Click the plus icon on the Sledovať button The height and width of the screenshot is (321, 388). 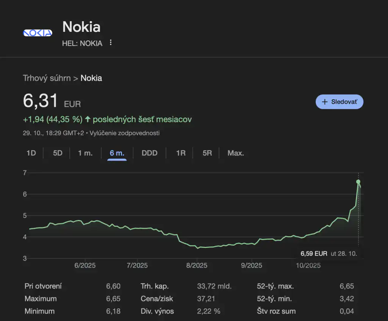pos(325,102)
